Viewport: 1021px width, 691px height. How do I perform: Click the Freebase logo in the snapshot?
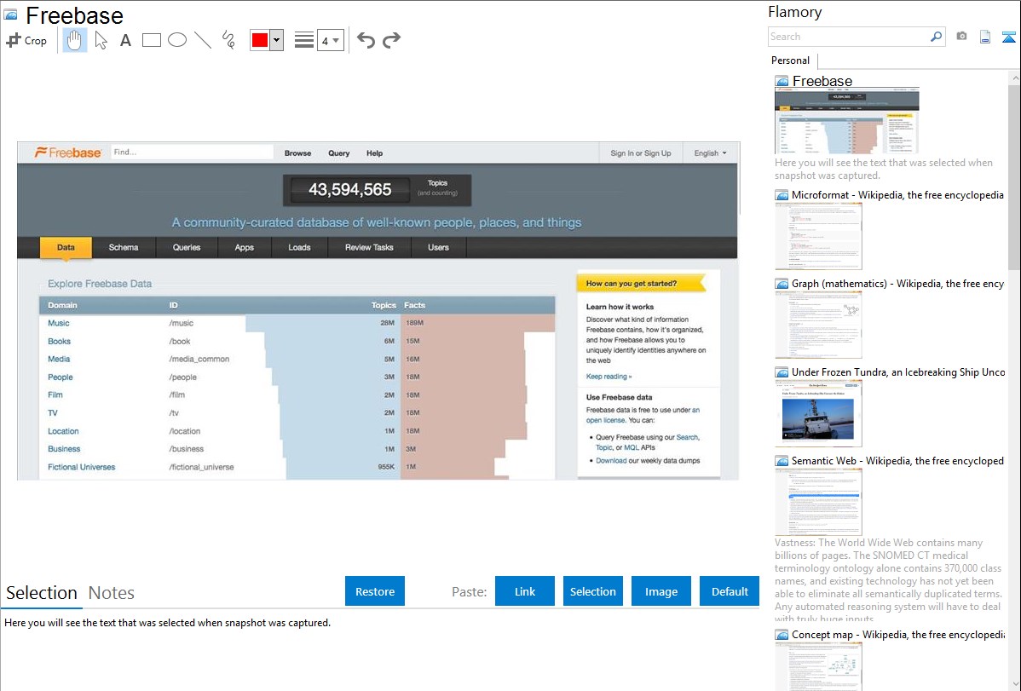67,153
